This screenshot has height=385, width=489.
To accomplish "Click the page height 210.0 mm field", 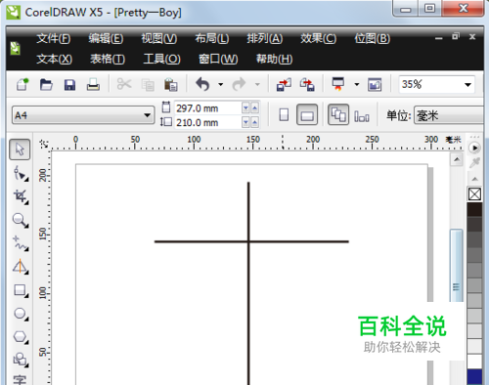I will click(208, 123).
